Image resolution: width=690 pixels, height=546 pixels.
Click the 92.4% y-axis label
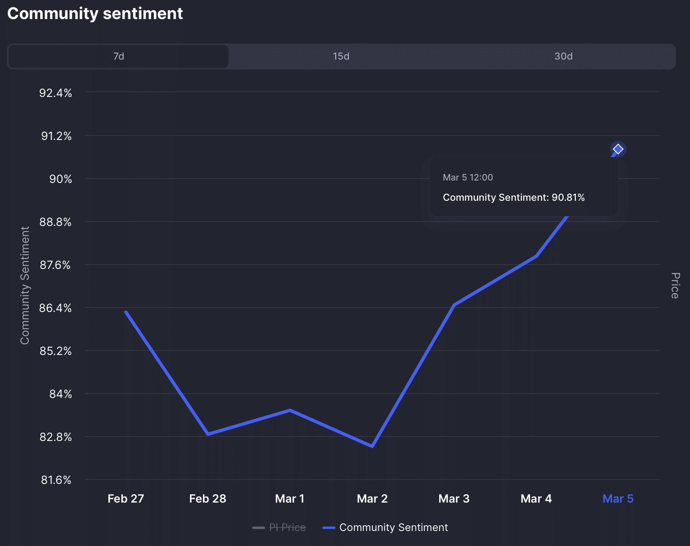[55, 93]
